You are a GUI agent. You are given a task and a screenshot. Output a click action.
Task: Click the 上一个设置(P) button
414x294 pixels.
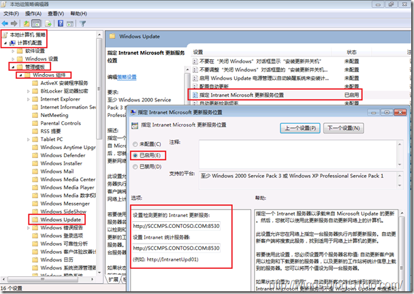point(300,128)
